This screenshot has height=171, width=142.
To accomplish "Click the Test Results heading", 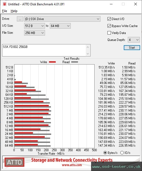I will 72,59.
